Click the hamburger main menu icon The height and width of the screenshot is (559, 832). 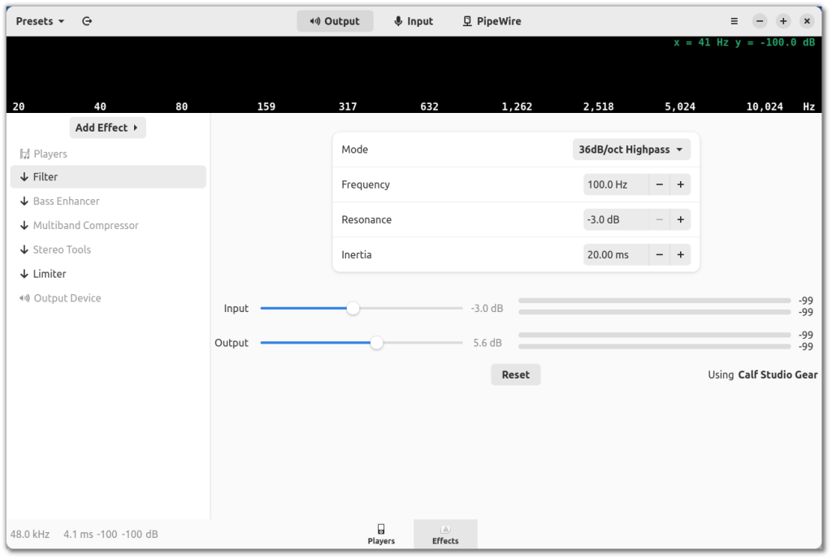734,21
